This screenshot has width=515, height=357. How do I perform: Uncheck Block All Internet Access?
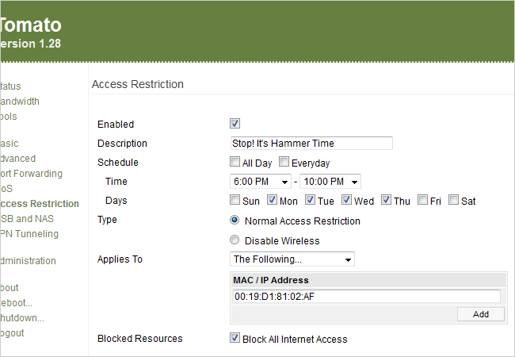click(235, 338)
